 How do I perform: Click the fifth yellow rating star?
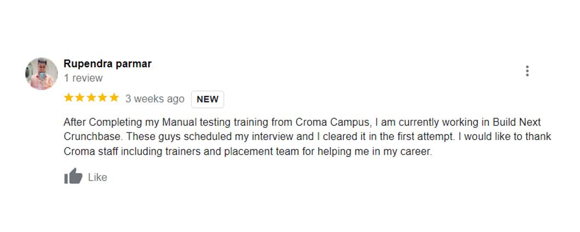113,98
